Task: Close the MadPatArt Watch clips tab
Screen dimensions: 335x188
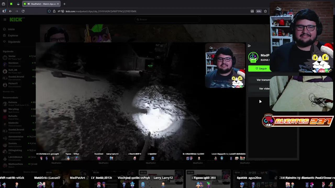Action: [58, 4]
